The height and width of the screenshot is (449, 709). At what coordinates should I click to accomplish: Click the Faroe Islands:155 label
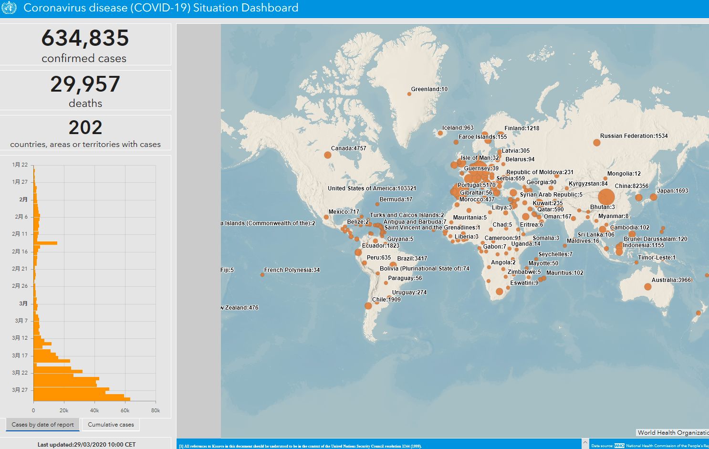(482, 137)
